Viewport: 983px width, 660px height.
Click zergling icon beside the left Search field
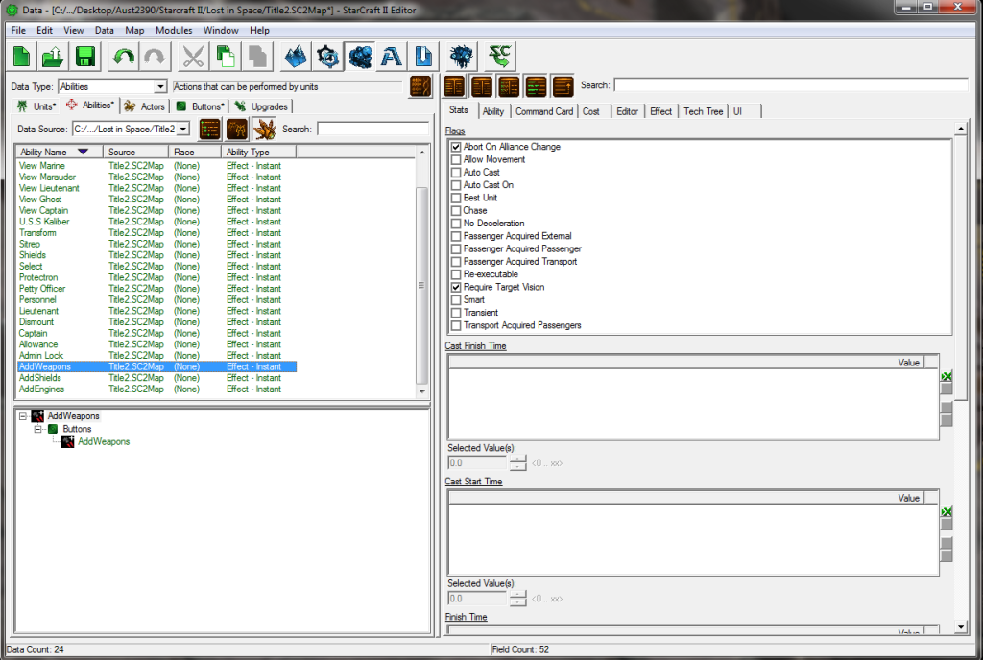[265, 129]
